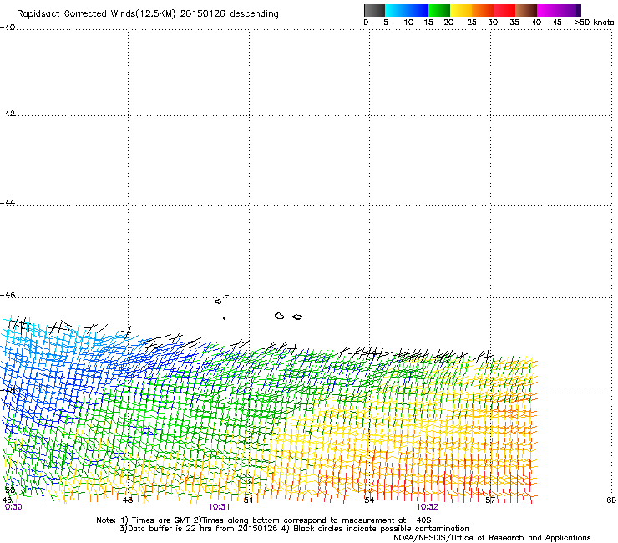Click the latitude label '-44'

pos(8,203)
